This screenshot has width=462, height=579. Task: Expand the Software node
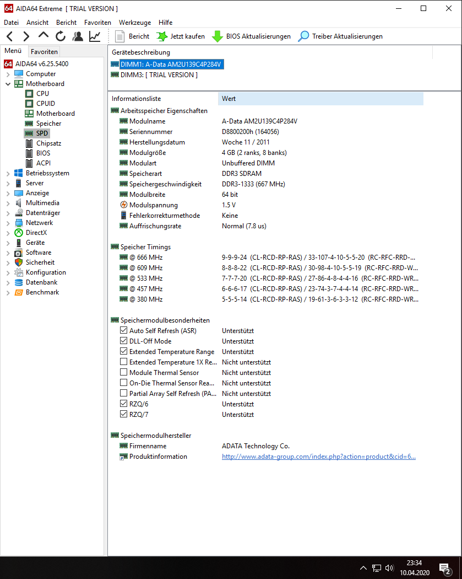8,253
